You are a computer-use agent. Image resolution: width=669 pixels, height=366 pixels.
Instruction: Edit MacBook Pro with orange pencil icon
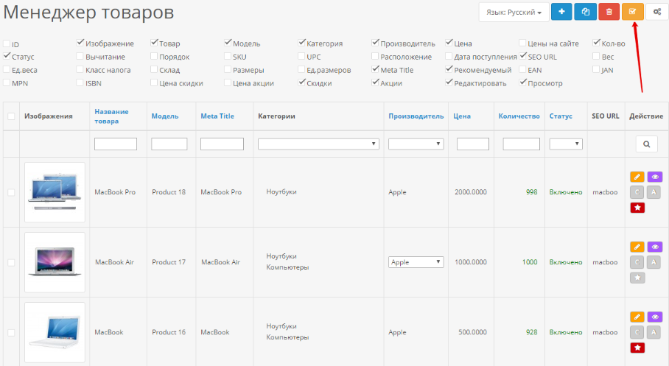(637, 177)
